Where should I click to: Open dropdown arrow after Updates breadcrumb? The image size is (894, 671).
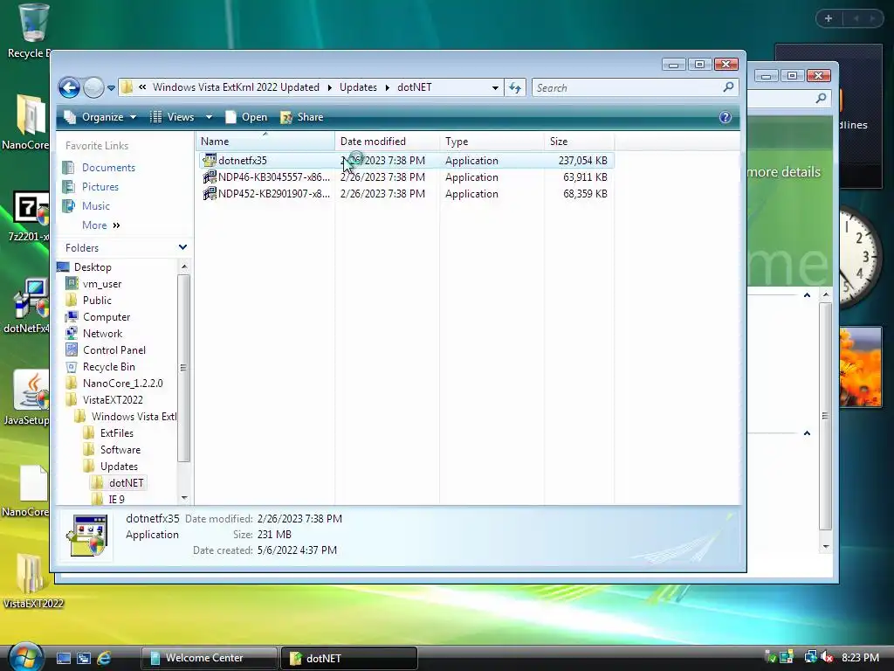(x=387, y=88)
